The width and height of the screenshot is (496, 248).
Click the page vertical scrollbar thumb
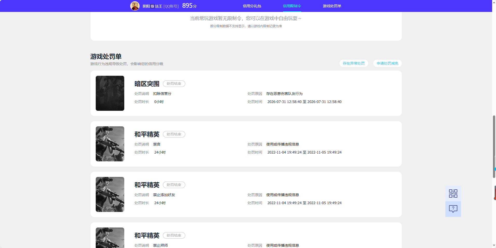pyautogui.click(x=494, y=147)
